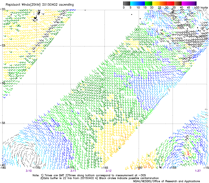This screenshot has height=183, width=209.
Task: Click the -160 longitude label
Action: (139, 168)
